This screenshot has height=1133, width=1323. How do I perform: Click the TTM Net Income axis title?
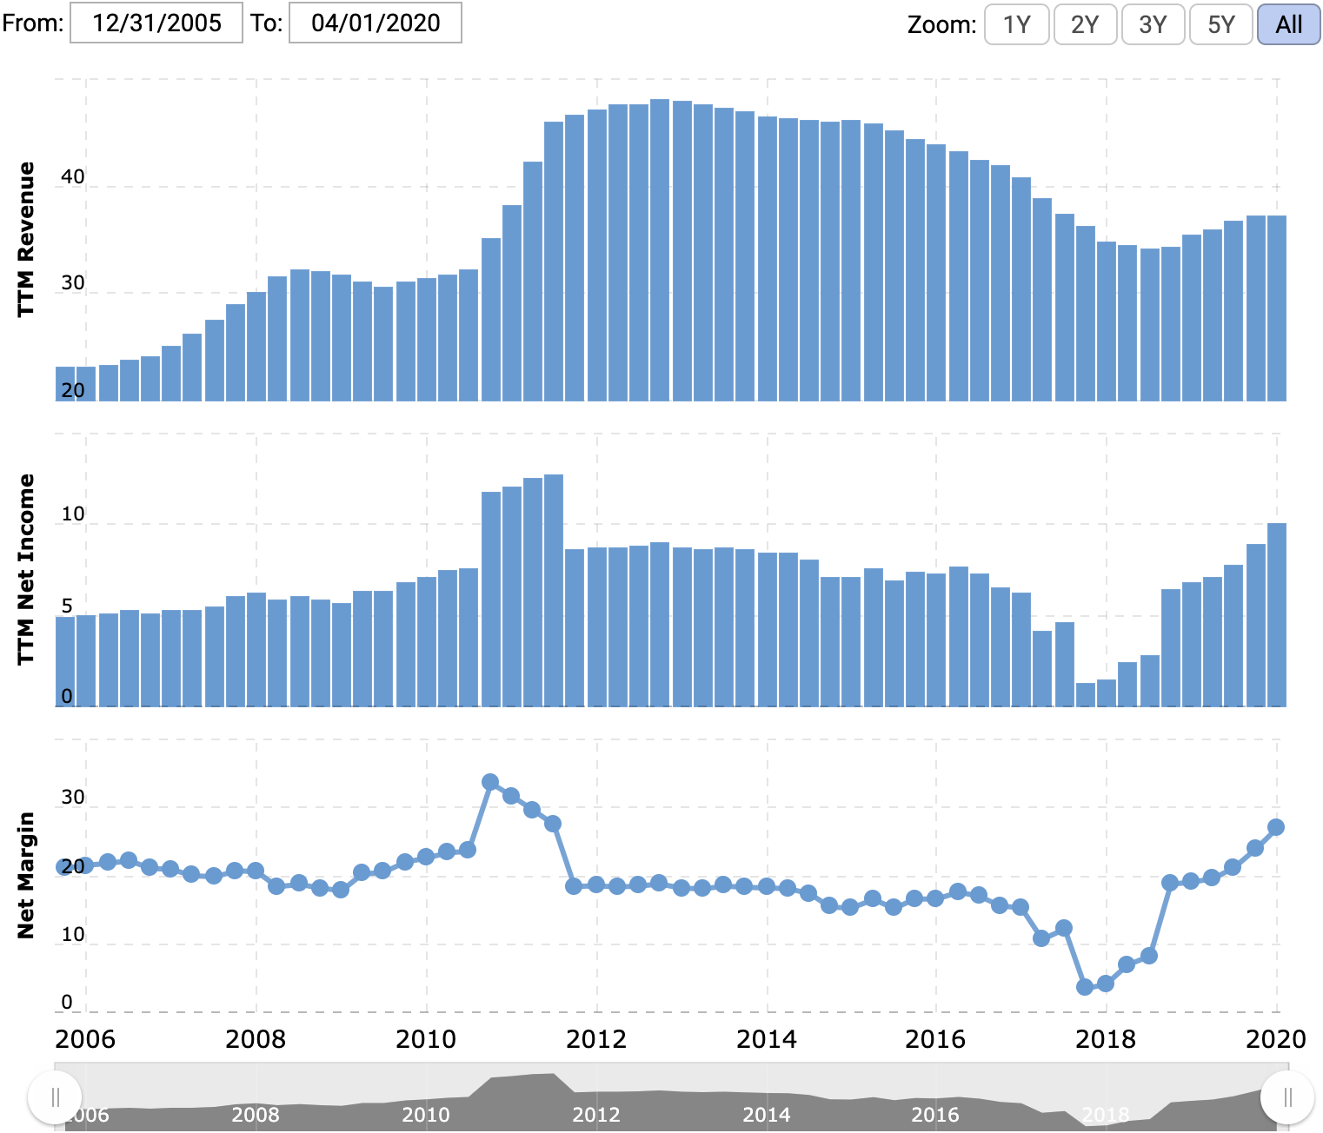tap(26, 570)
